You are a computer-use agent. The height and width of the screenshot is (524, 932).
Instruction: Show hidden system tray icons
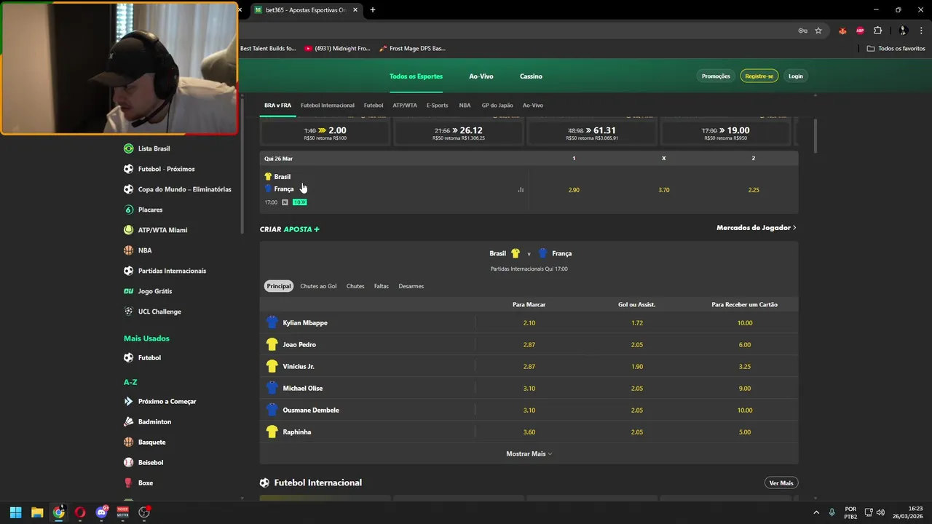[815, 512]
